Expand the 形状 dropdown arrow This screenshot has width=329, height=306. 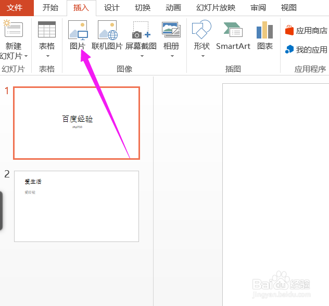click(203, 56)
